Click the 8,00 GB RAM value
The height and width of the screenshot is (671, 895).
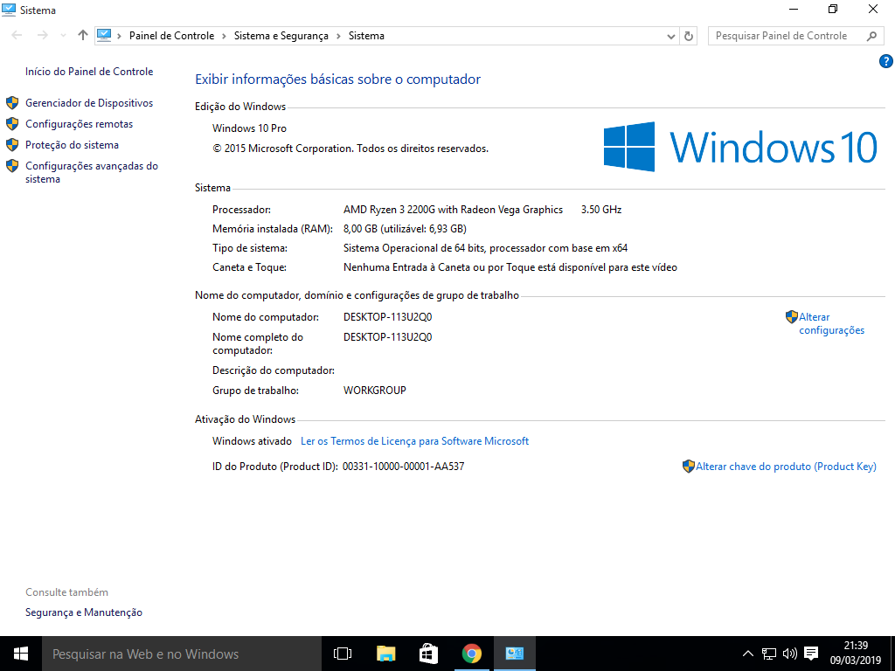(x=405, y=229)
